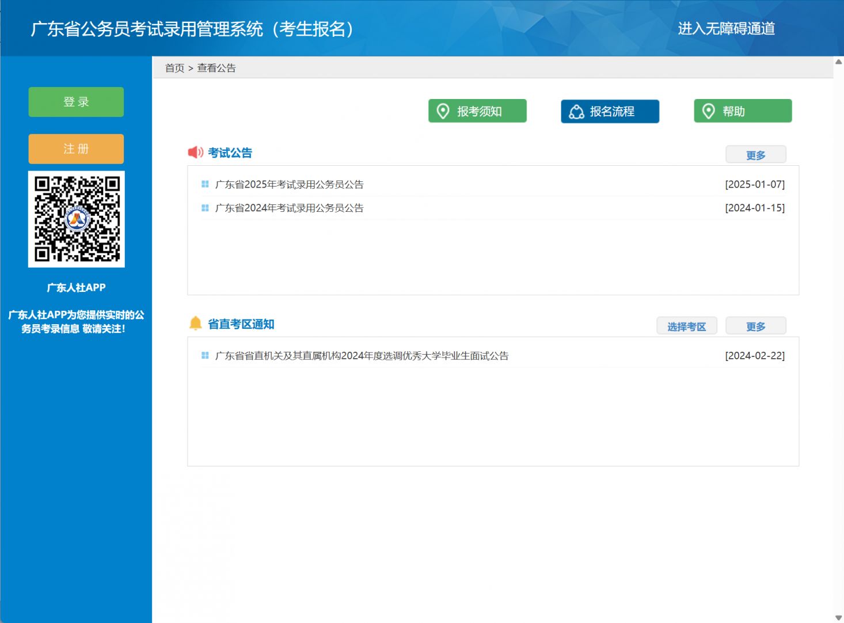The height and width of the screenshot is (623, 844).
Task: Open the 帮助 help button
Action: pos(743,111)
